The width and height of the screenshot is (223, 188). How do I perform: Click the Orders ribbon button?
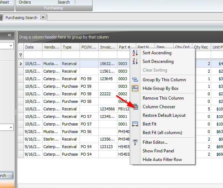point(25,2)
